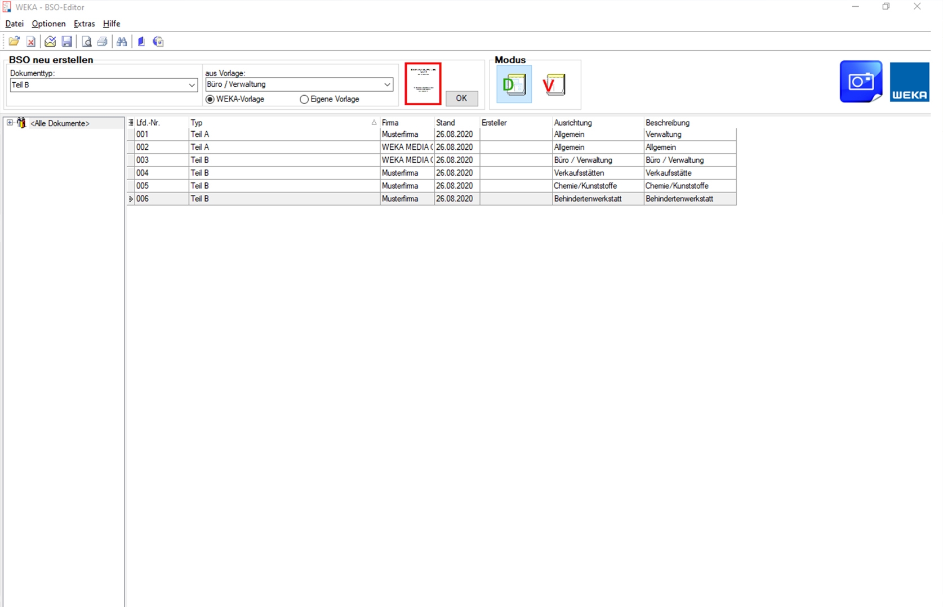Switch to template mode V icon
Screen dimensions: 943x607
tap(554, 84)
